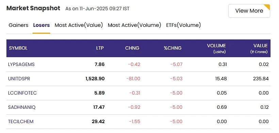Click the SYMBOL column header
The image size is (279, 133).
(18, 48)
